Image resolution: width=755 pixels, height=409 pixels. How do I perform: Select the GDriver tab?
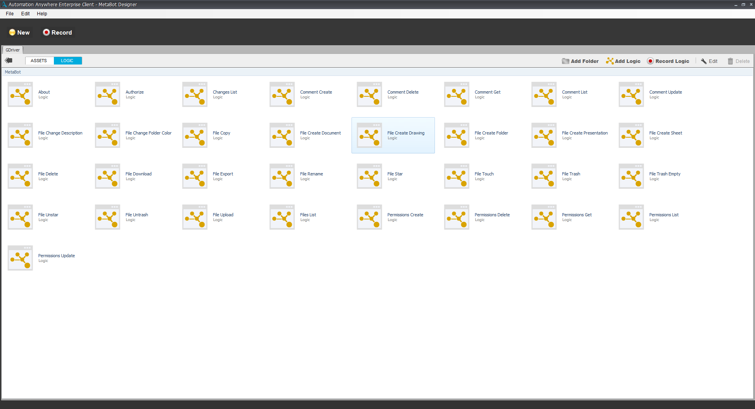coord(13,50)
